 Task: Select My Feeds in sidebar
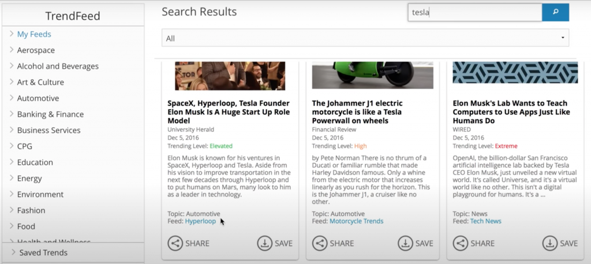pyautogui.click(x=34, y=34)
